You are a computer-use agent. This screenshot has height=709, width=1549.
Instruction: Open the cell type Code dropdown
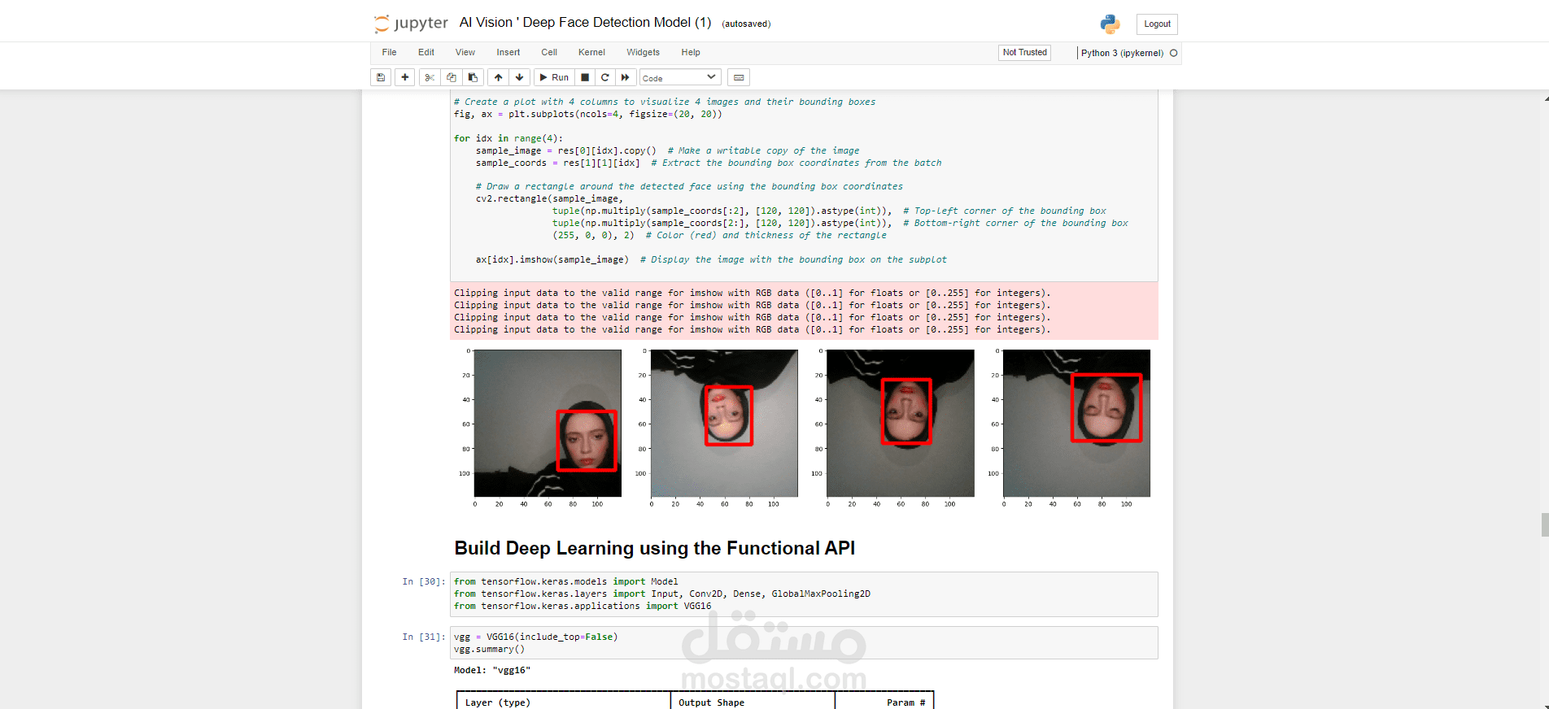(681, 77)
